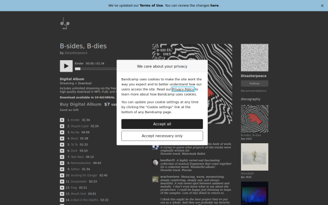Viewport: 328px width, 205px height.
Task: Open Disasterpeace name in the sidebar
Action: [254, 76]
